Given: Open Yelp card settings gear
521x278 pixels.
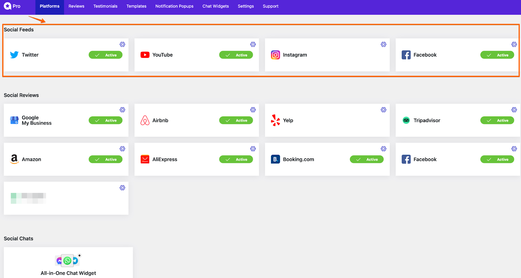Looking at the screenshot, I should click(x=384, y=110).
